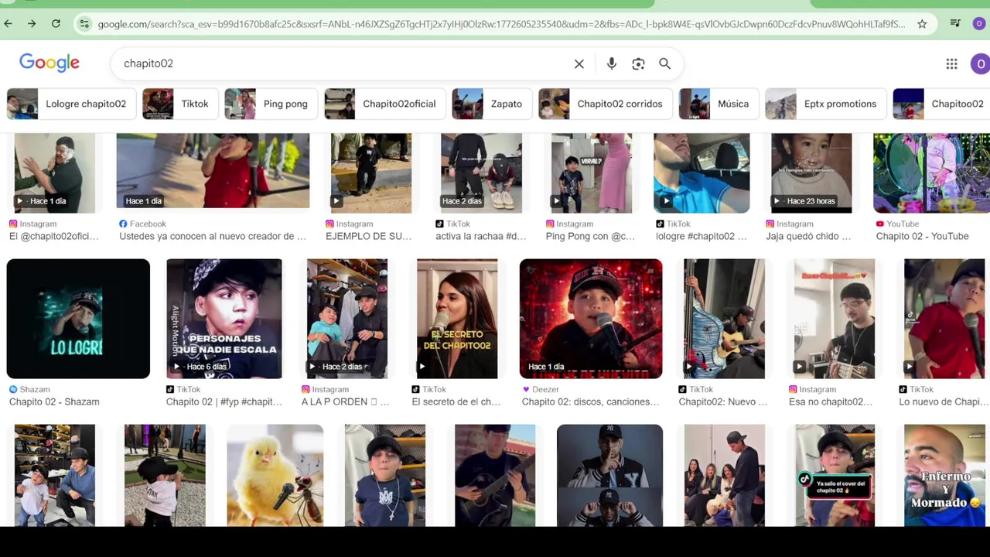This screenshot has width=990, height=557.
Task: Open 'Lo nuevo de Chapi...' TikTok link
Action: [944, 402]
